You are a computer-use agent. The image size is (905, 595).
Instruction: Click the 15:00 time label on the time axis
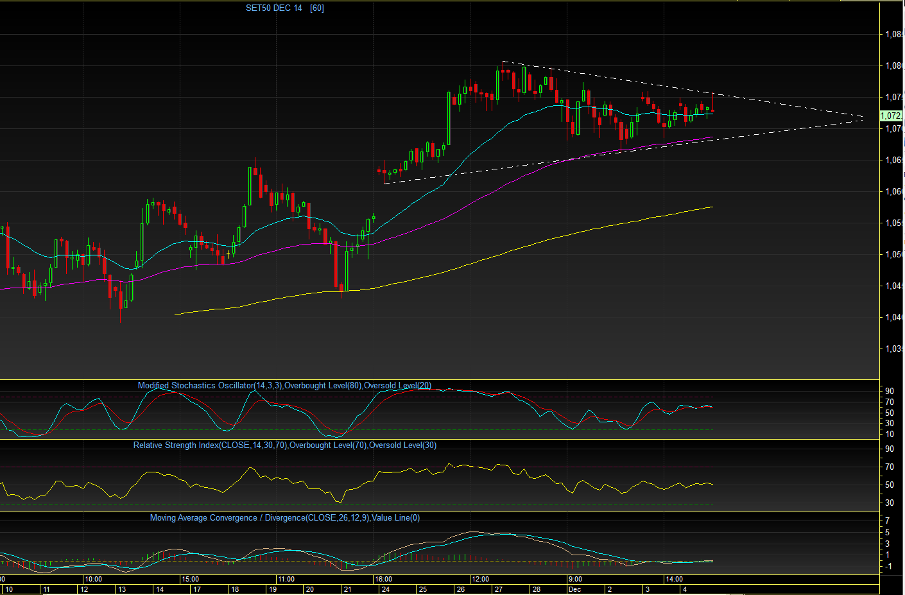(190, 579)
